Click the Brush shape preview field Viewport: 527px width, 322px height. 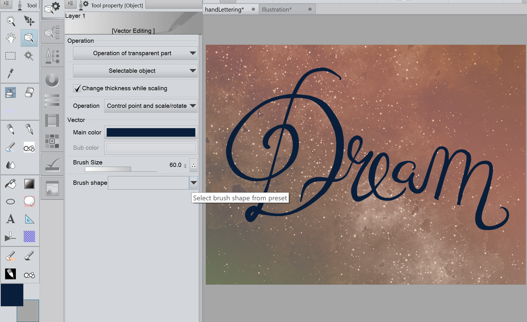pyautogui.click(x=148, y=183)
